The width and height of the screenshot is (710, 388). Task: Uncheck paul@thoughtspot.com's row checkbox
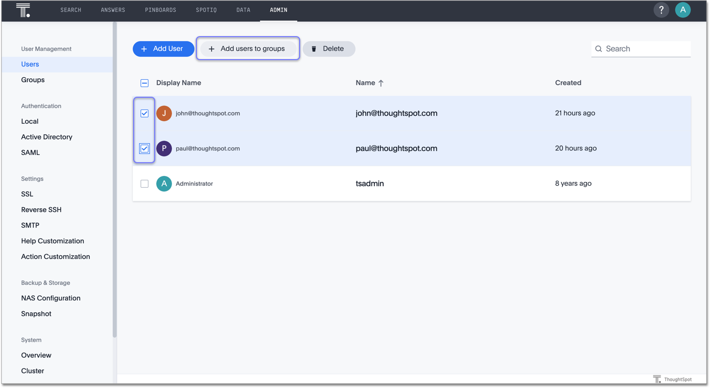click(x=144, y=148)
